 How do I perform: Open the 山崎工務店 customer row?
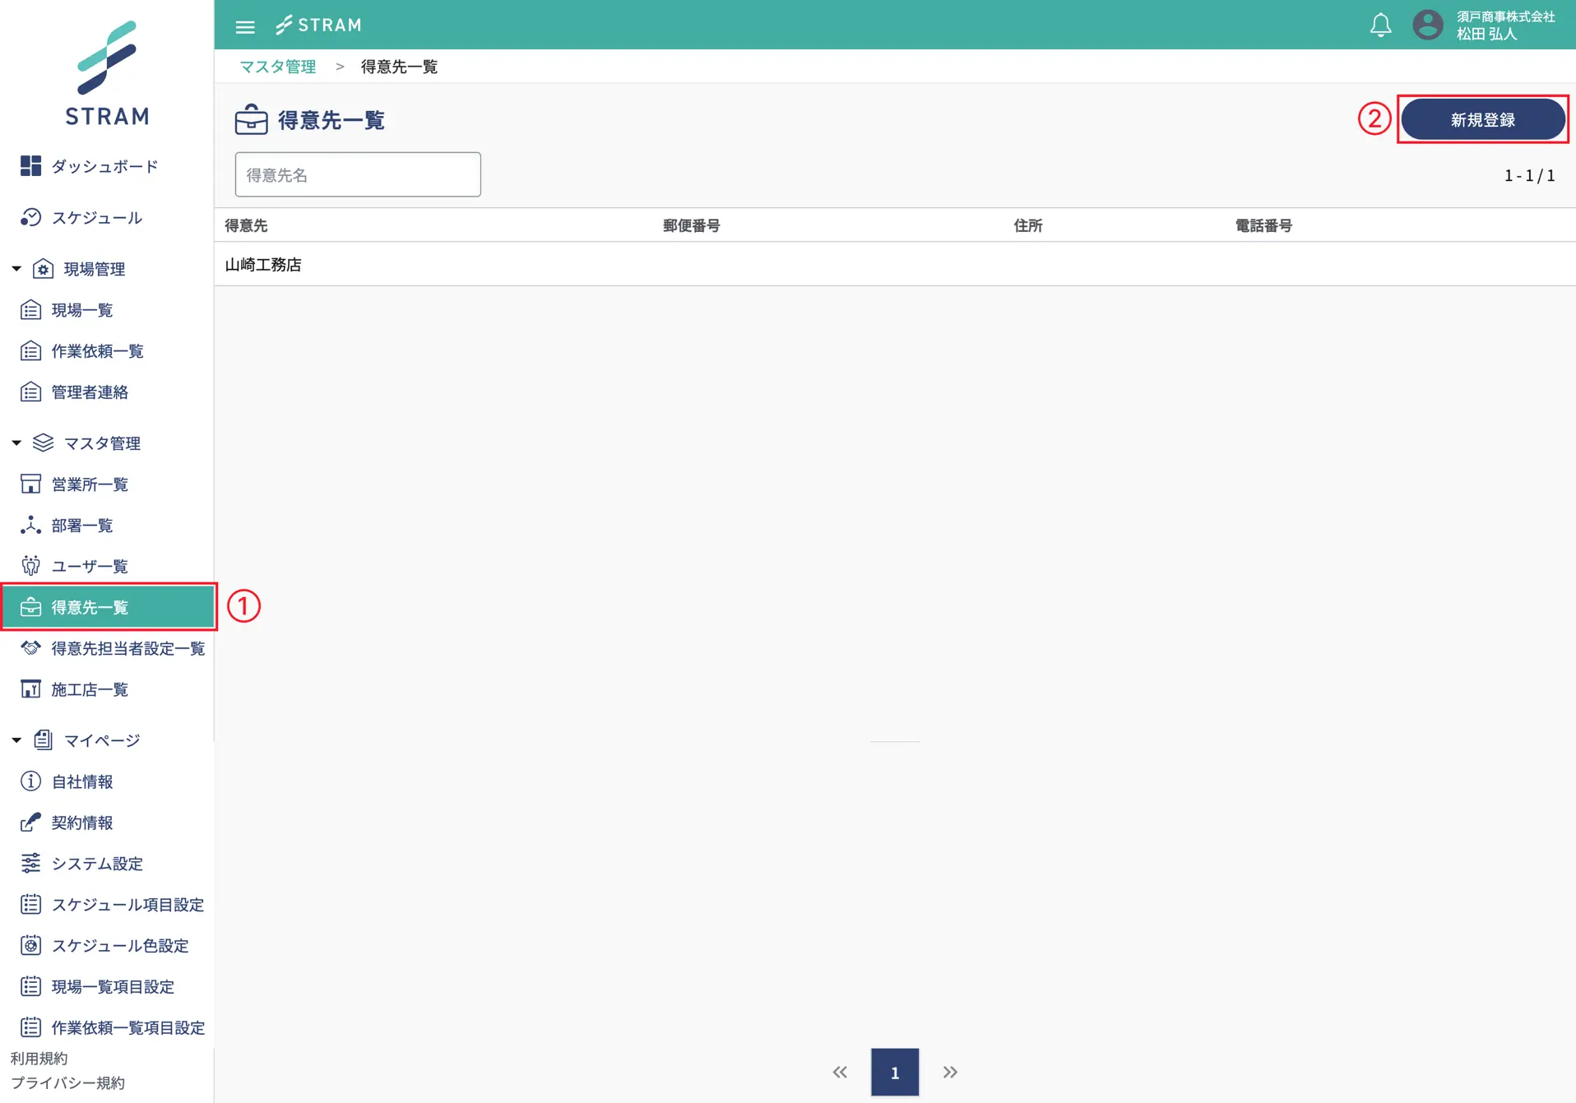pos(263,265)
